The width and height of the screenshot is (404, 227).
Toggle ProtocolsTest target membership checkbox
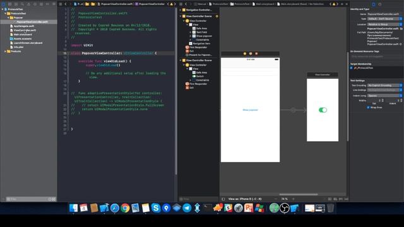tap(352, 68)
